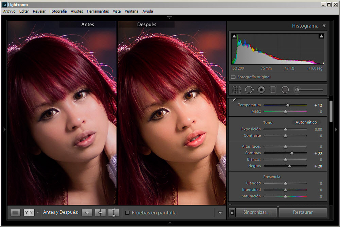The image size is (340, 227).
Task: Toggle shadow clipping indicator in histogram
Action: coord(234,36)
